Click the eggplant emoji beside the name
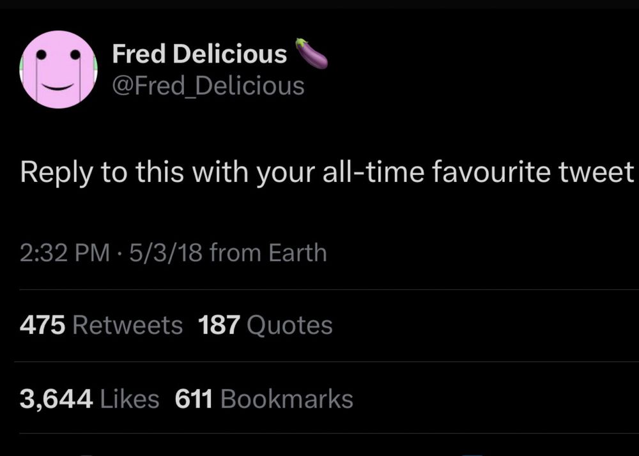The height and width of the screenshot is (456, 639). pyautogui.click(x=312, y=53)
